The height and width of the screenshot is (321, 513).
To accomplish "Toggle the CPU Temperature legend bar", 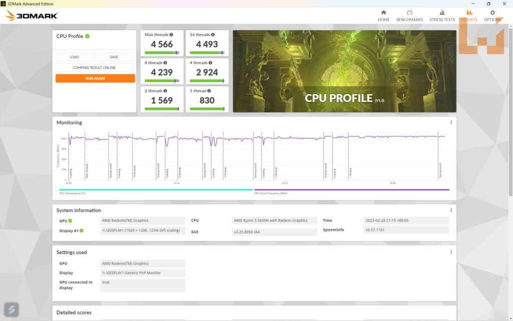I will point(156,190).
